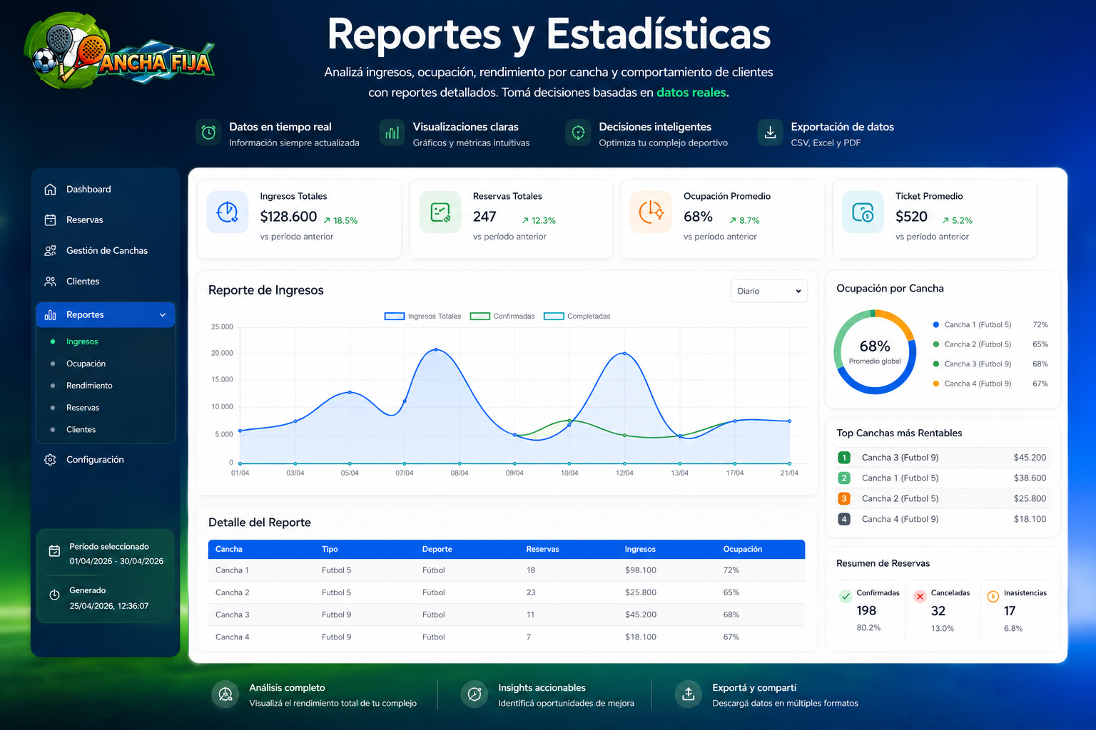Click the Clientes people icon in sidebar
Viewport: 1096px width, 730px height.
click(50, 281)
